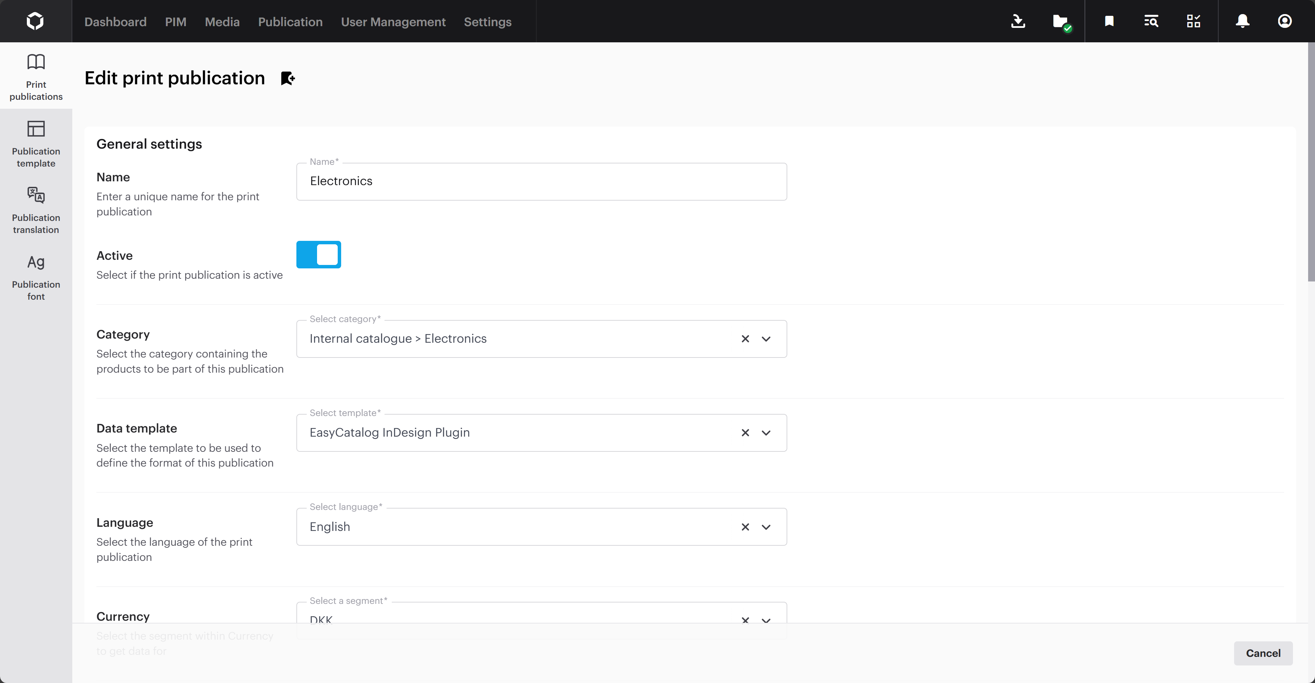1315x683 pixels.
Task: Open the Select language dropdown
Action: point(766,527)
